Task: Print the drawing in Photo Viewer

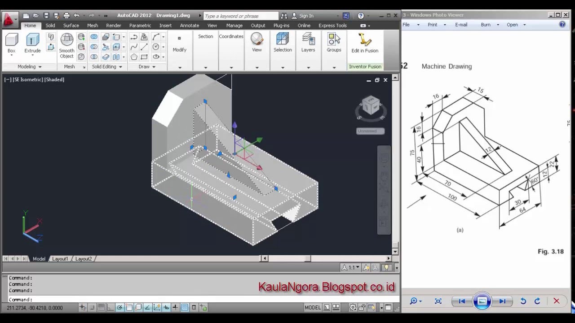Action: click(432, 25)
